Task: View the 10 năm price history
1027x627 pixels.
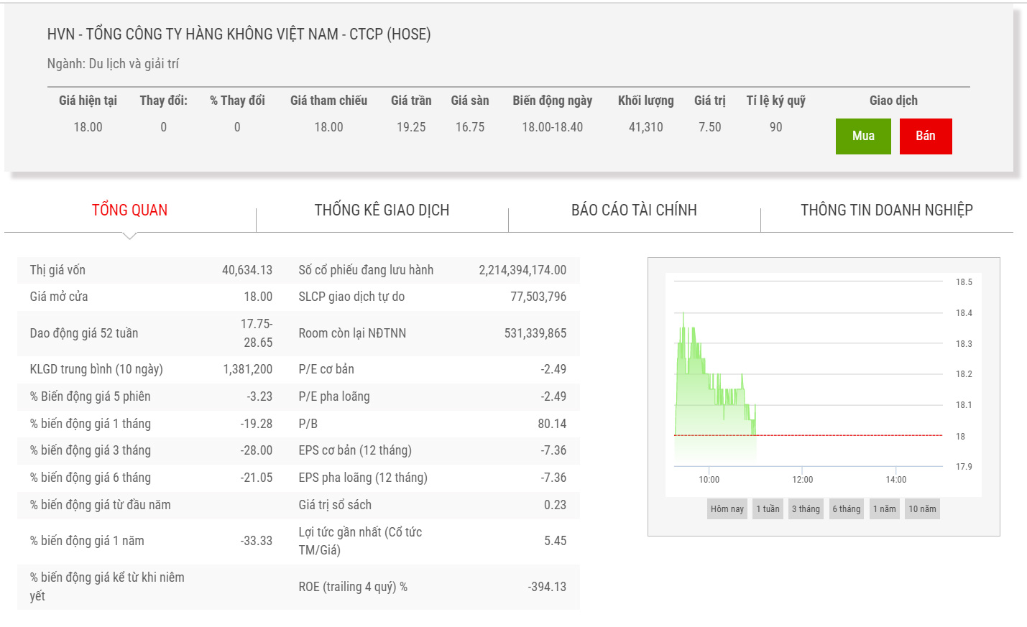Action: (x=922, y=509)
